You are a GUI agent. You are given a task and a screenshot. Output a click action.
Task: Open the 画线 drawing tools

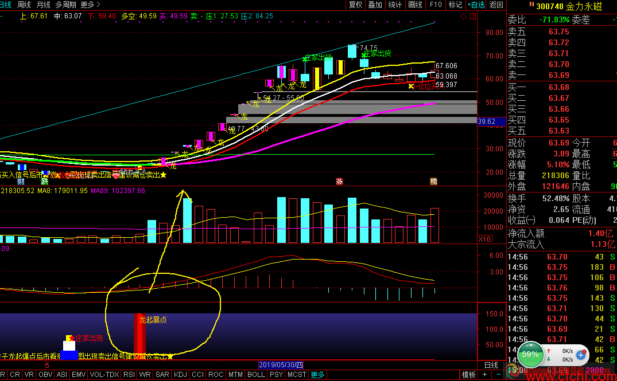[415, 5]
